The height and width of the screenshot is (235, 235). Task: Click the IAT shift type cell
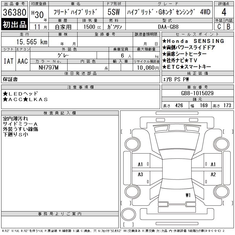tap(8, 61)
